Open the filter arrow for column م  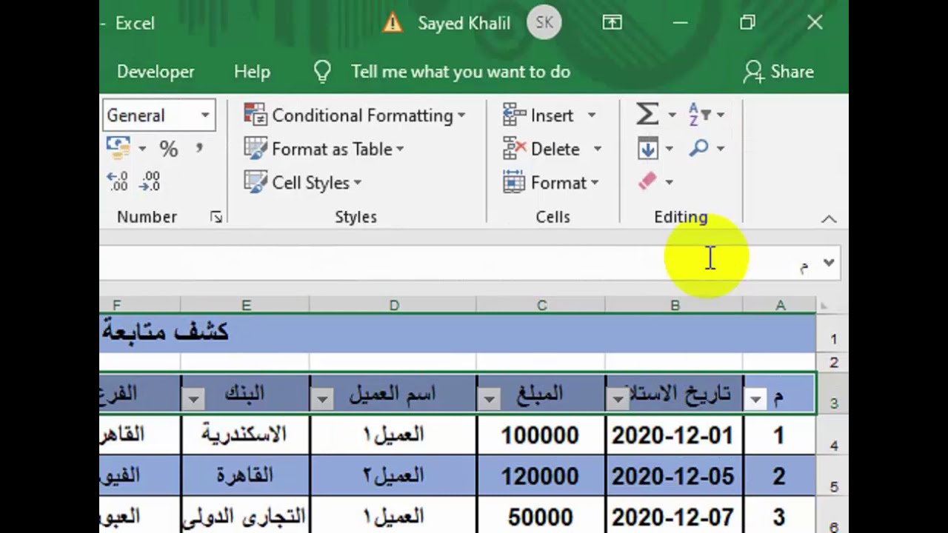click(755, 400)
